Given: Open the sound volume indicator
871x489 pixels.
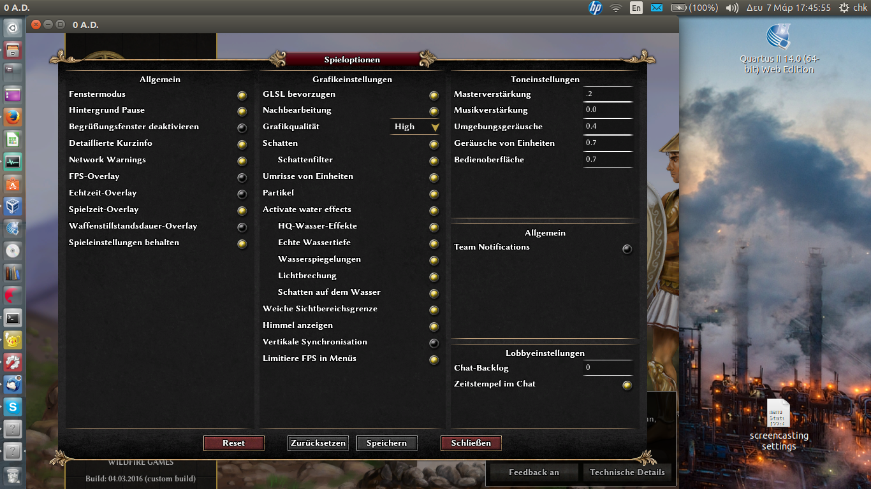Looking at the screenshot, I should pyautogui.click(x=732, y=8).
